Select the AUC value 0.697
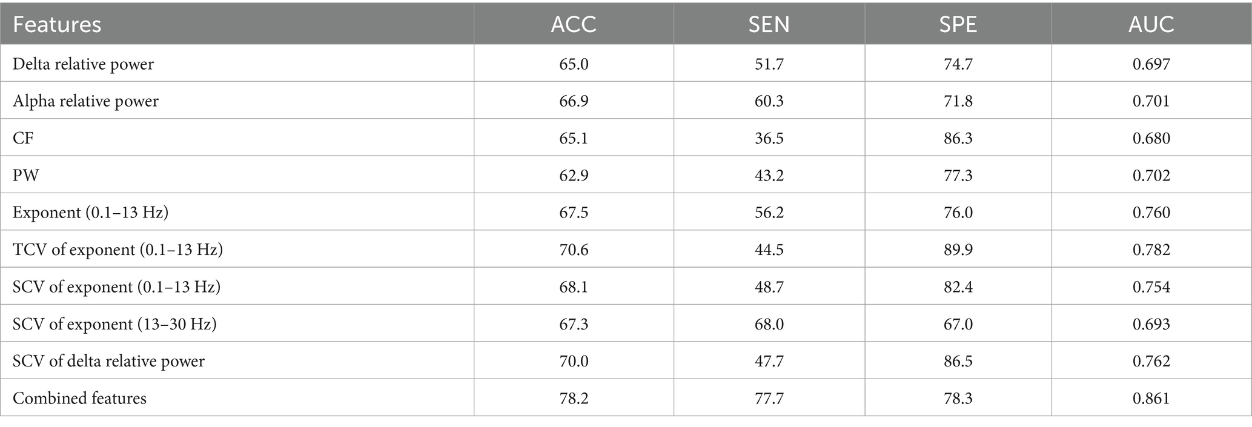This screenshot has height=427, width=1252. (x=1151, y=64)
